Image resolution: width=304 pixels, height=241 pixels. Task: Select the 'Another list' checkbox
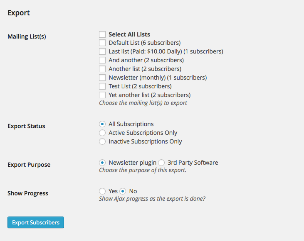[102, 69]
